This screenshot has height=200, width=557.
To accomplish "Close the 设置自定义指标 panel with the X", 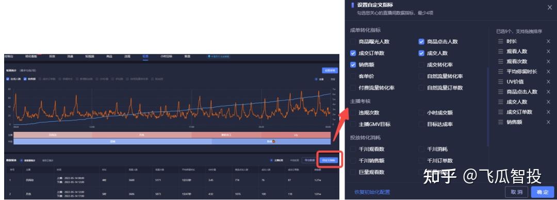I will pos(550,7).
